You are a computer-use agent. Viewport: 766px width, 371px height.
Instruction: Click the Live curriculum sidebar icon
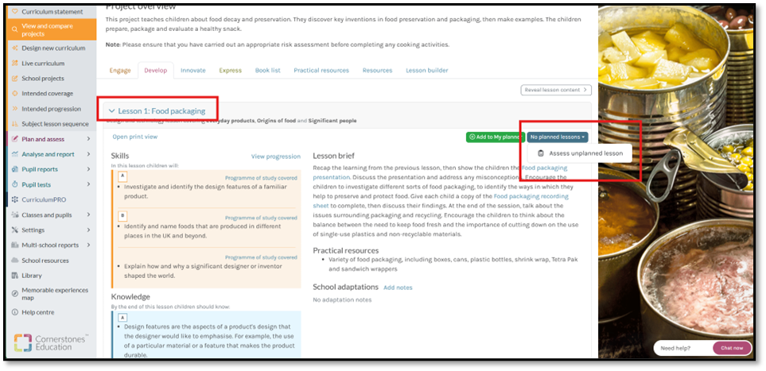click(15, 64)
